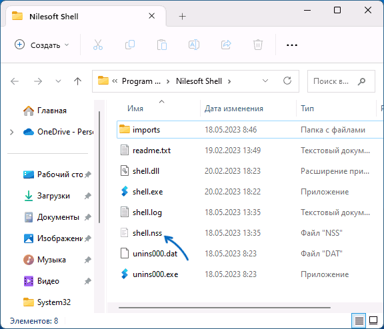384x329 pixels.
Task: Click the navigation pane vertical scrollbar
Action: 99,166
